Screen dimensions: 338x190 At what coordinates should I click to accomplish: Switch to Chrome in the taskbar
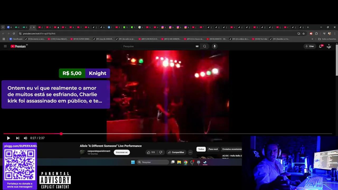[x=186, y=162]
